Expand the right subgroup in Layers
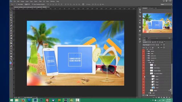This screenshot has width=182, height=102. coord(149,93)
